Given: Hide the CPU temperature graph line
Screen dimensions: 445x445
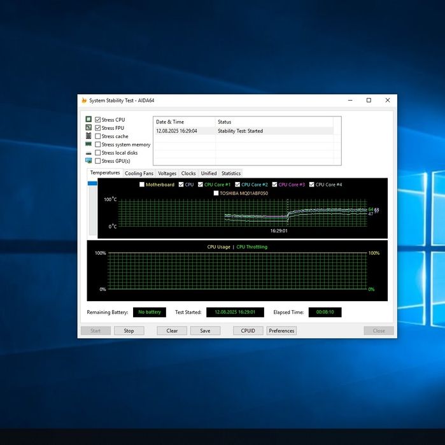Looking at the screenshot, I should tap(181, 185).
